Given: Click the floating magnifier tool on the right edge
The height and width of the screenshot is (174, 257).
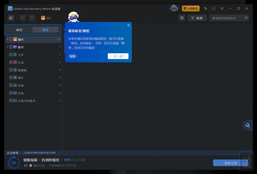Looking at the screenshot, I should coord(247,126).
